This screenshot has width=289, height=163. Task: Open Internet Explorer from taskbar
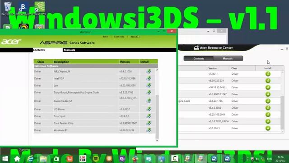pos(30,159)
